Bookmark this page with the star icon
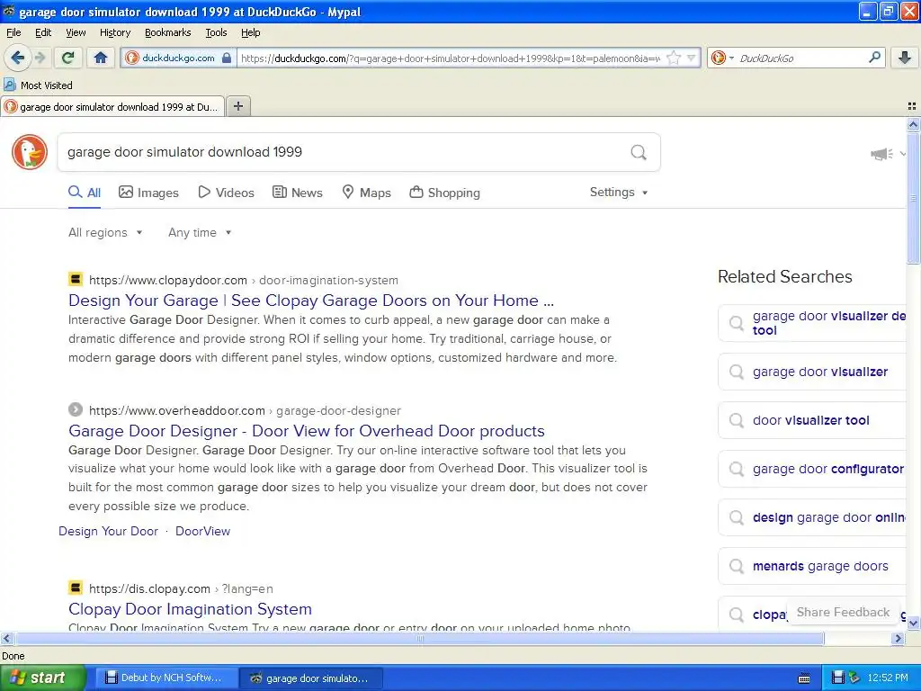This screenshot has height=691, width=921. point(674,58)
